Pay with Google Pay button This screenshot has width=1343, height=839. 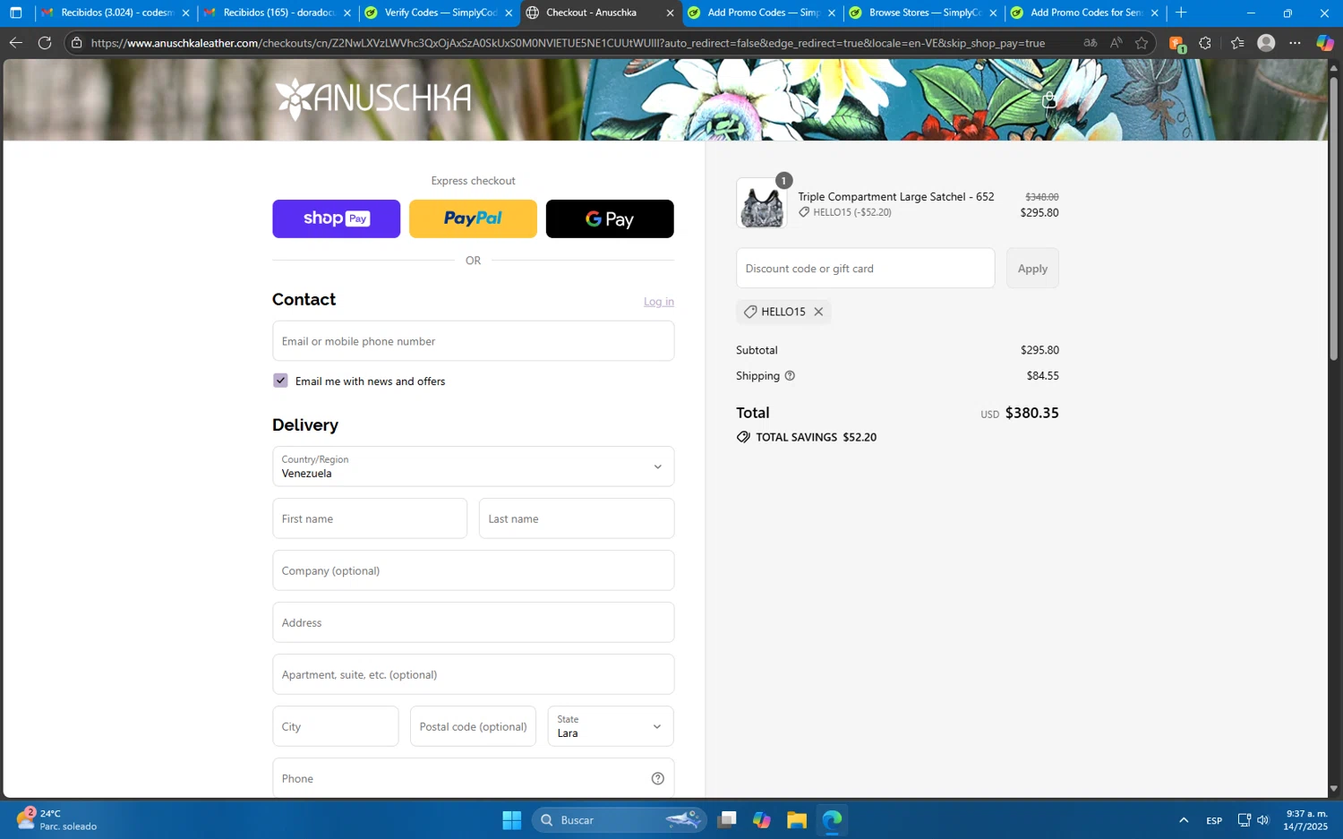pyautogui.click(x=610, y=218)
